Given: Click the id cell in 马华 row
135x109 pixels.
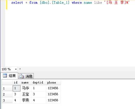Looking at the screenshot, I should click(x=16, y=88).
